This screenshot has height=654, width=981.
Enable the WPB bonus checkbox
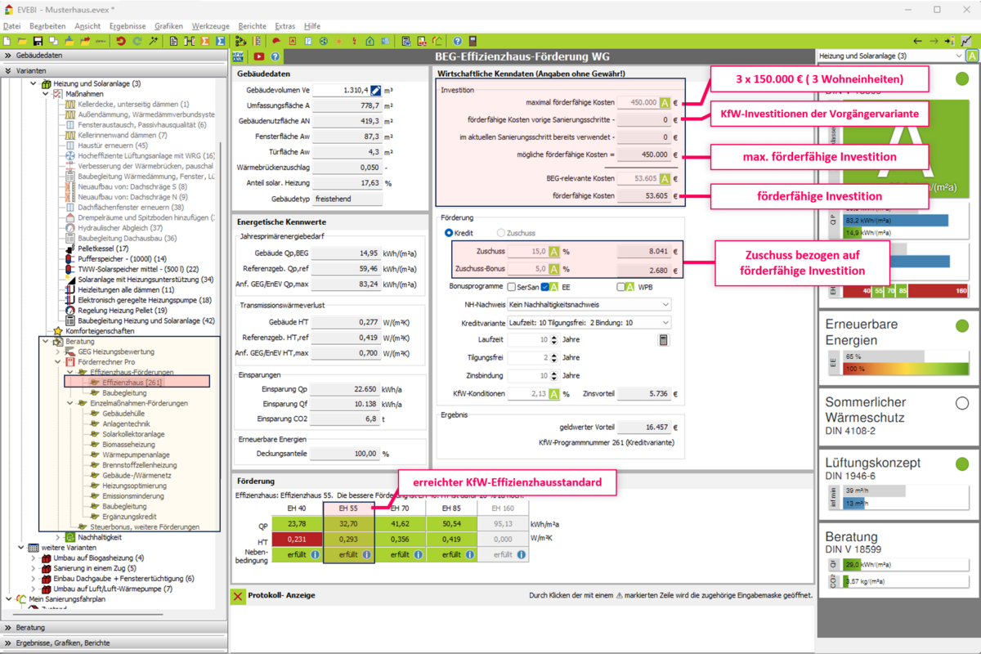tap(621, 287)
